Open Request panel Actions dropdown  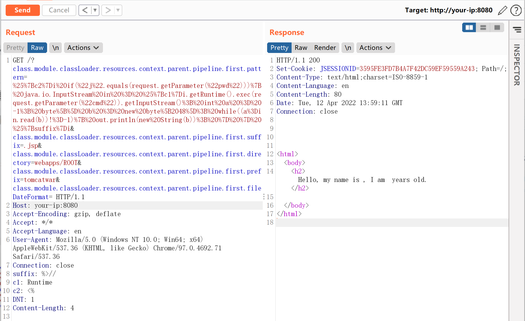tap(83, 48)
